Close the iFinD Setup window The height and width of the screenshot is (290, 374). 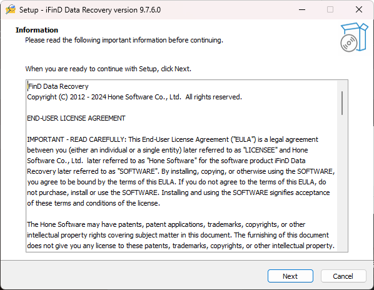pos(359,10)
